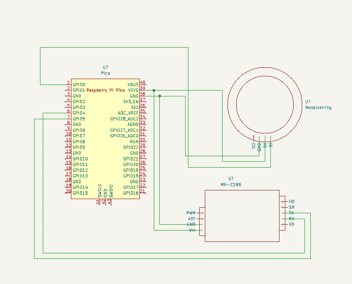This screenshot has height=284, width=352.
Task: Select the HD pin of MH-Z19B
Action: coord(292,202)
